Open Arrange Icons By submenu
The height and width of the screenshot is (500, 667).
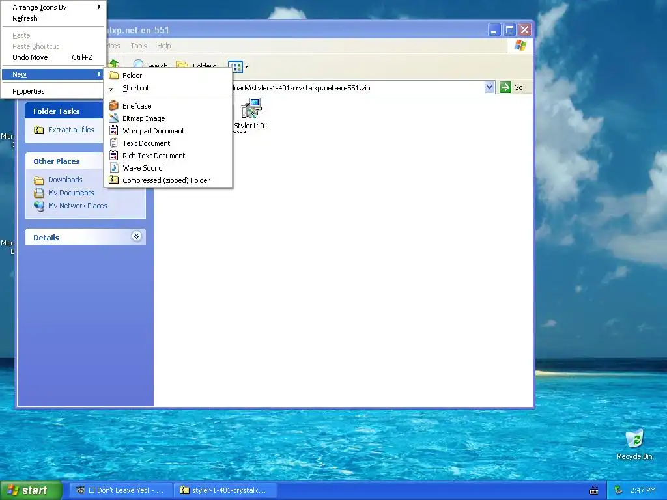pos(53,7)
